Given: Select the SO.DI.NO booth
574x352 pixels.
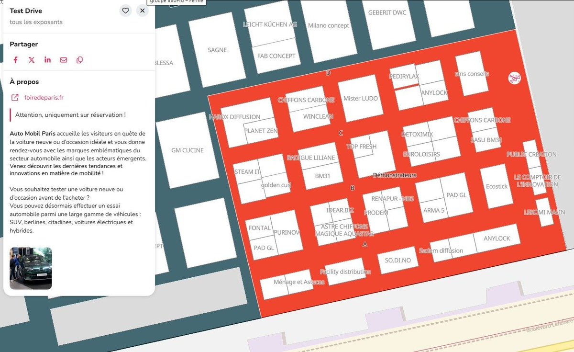Looking at the screenshot, I should coord(397,261).
